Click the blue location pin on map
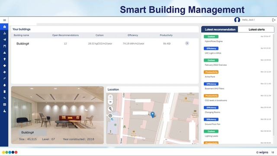Screen dimensions: 277x156 (x=153, y=114)
